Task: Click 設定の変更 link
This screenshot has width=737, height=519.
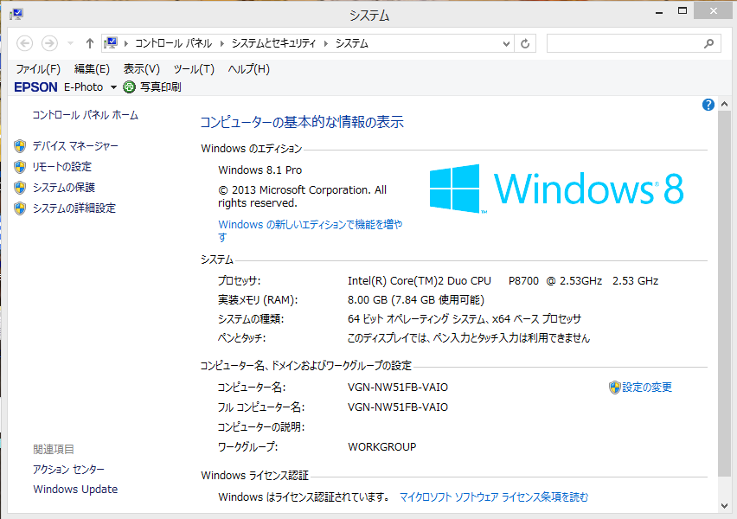Action: pyautogui.click(x=647, y=388)
